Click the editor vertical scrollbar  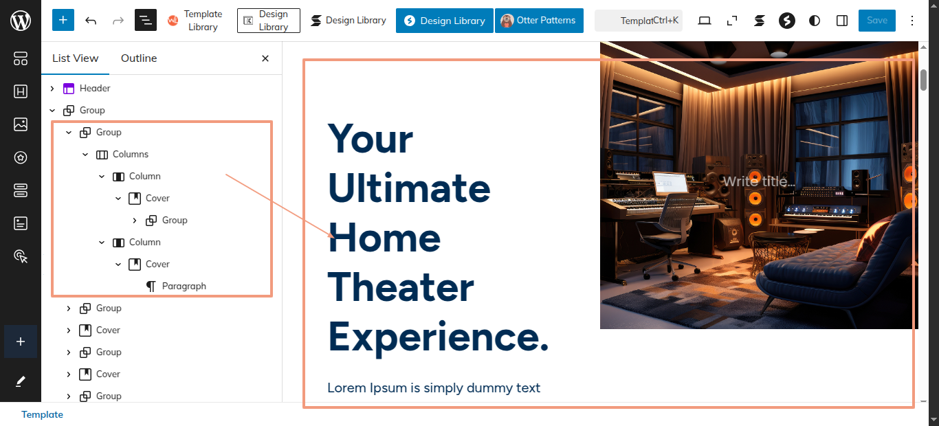(x=924, y=80)
